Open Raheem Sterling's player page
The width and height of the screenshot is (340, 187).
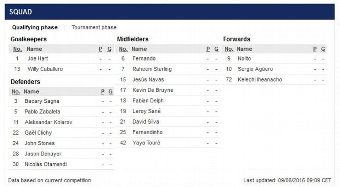[152, 69]
